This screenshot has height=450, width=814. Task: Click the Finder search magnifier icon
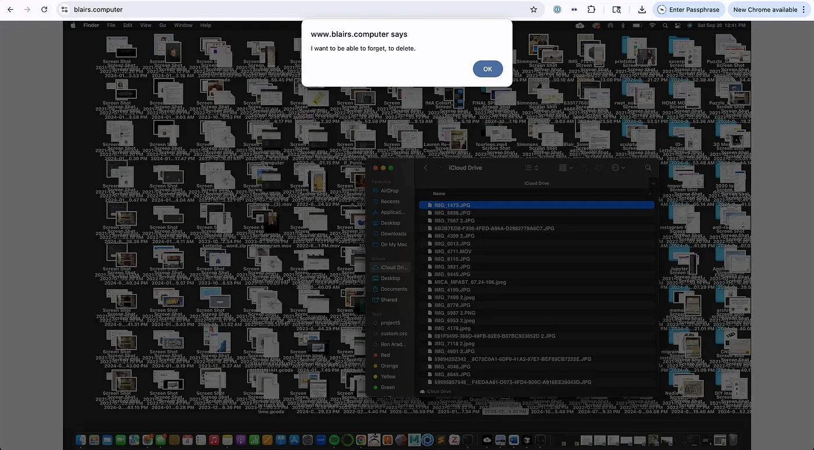click(648, 168)
